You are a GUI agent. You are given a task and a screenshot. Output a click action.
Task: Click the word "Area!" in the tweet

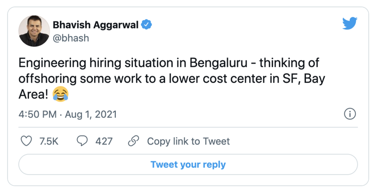pos(34,95)
